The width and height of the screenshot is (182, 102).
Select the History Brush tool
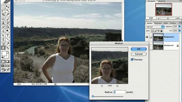coord(8,23)
